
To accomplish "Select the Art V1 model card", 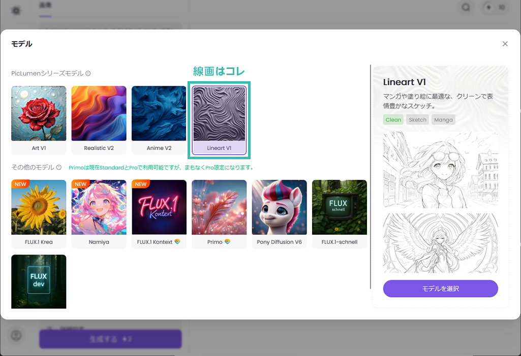I will [x=39, y=120].
